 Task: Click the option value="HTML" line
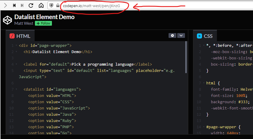tap(52, 96)
